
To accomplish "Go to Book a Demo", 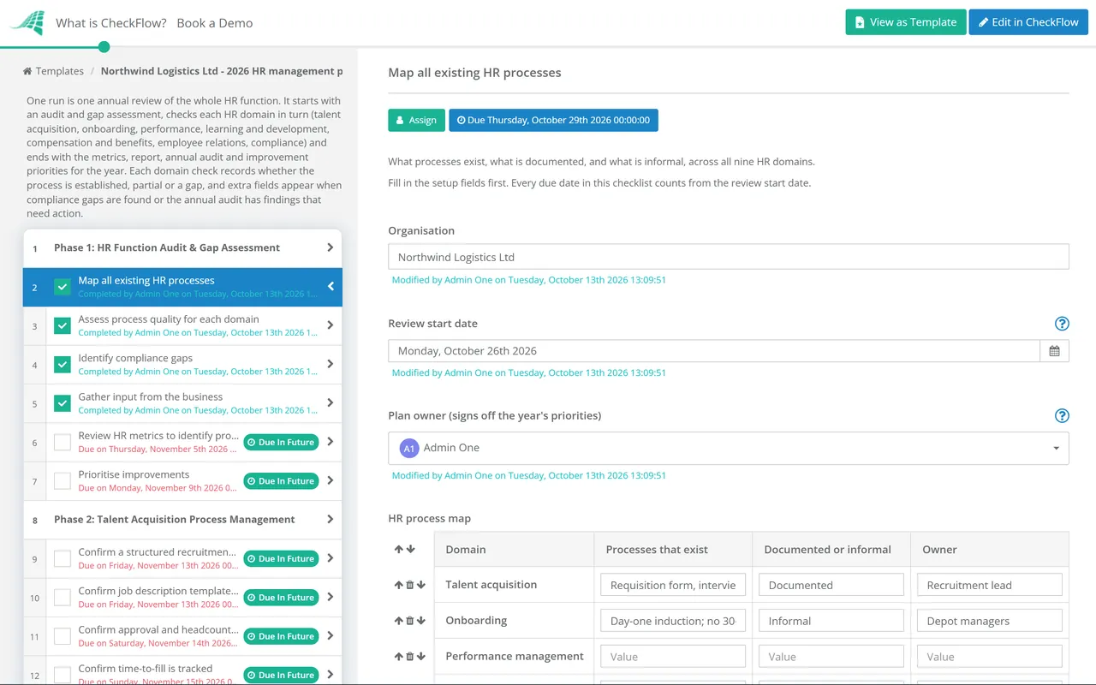I will 215,23.
